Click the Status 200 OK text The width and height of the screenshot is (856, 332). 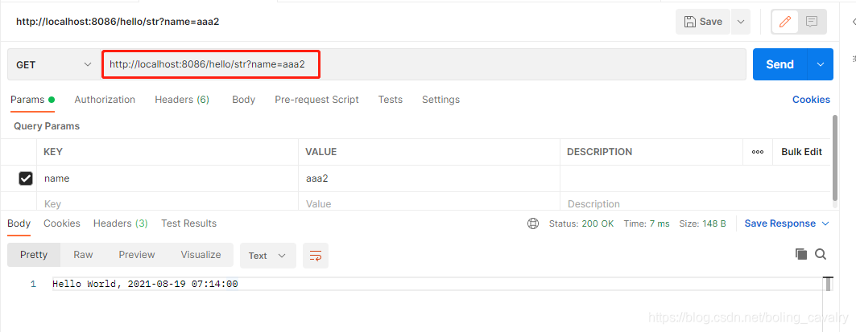(x=581, y=223)
